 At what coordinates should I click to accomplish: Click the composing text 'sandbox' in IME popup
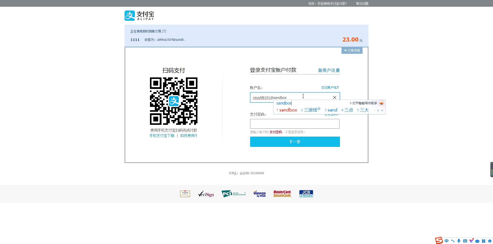tap(284, 103)
